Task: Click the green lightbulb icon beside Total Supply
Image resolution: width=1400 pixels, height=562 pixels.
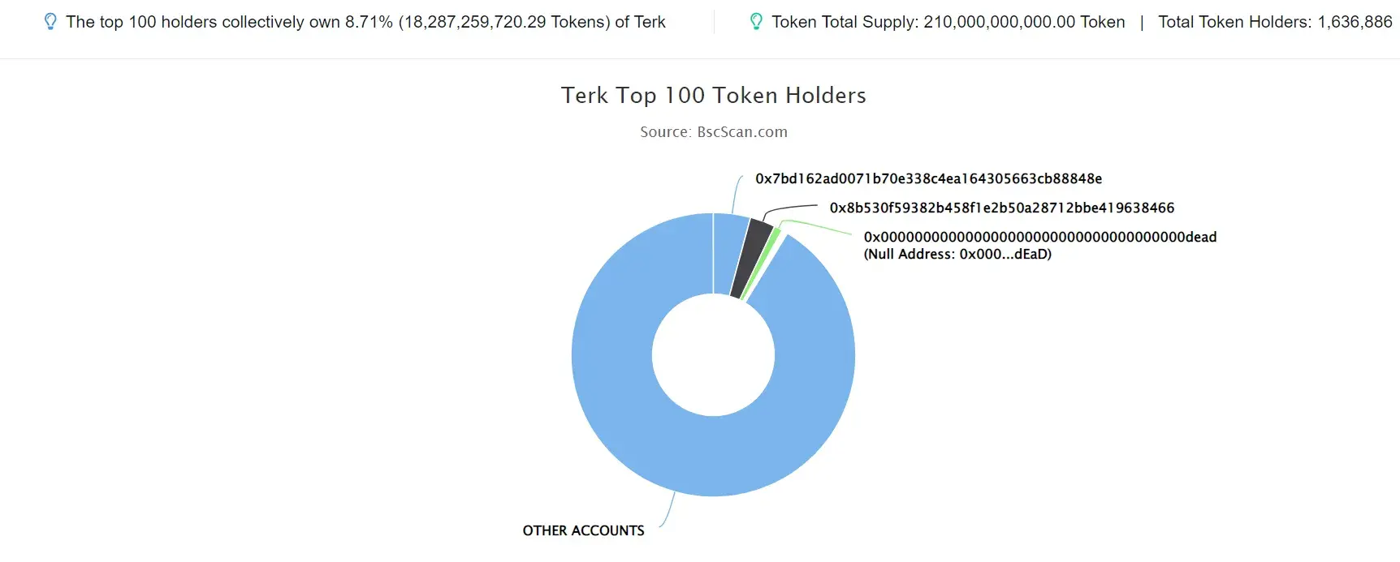Action: tap(756, 22)
